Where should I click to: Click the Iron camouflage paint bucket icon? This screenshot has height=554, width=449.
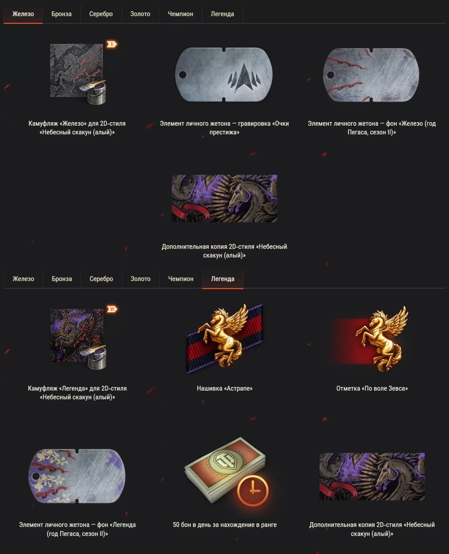(78, 74)
